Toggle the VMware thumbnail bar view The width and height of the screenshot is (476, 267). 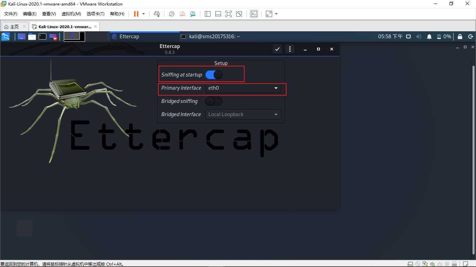click(x=218, y=14)
